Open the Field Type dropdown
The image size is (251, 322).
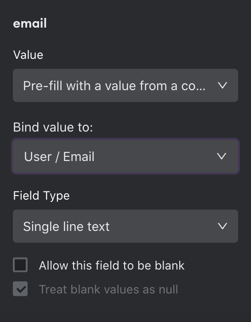(125, 226)
